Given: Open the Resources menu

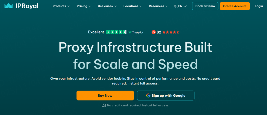Looking at the screenshot, I should click(x=159, y=6).
